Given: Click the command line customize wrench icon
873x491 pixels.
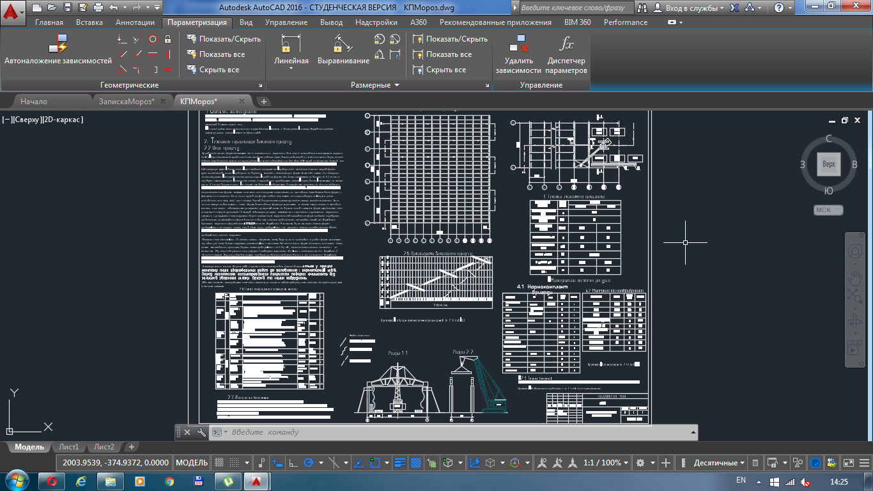Looking at the screenshot, I should point(201,432).
